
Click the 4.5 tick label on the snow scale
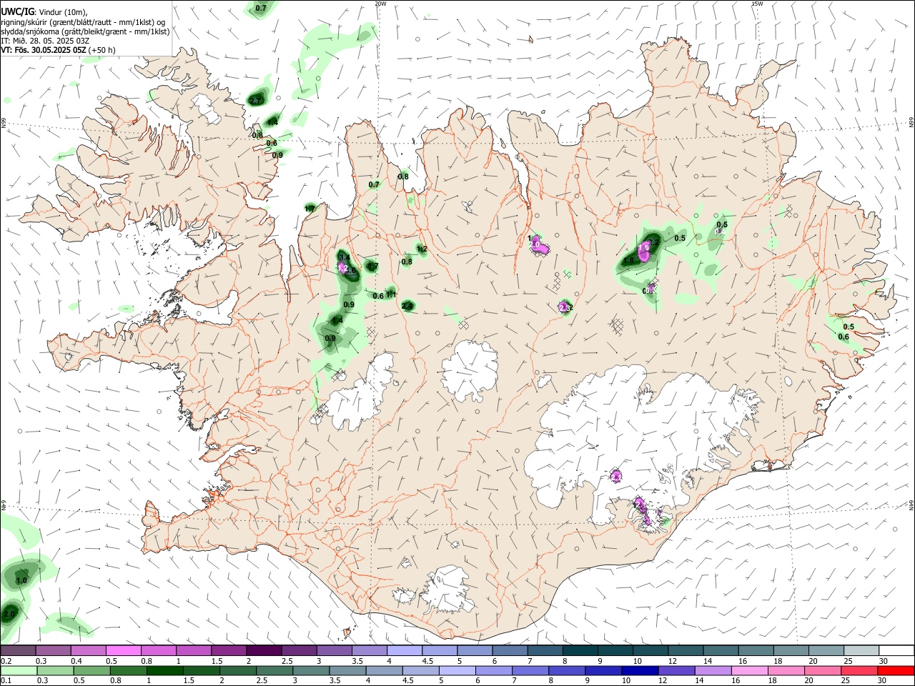click(427, 661)
